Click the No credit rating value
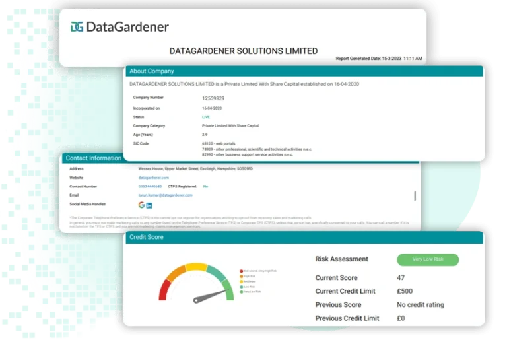The width and height of the screenshot is (507, 340). (421, 305)
